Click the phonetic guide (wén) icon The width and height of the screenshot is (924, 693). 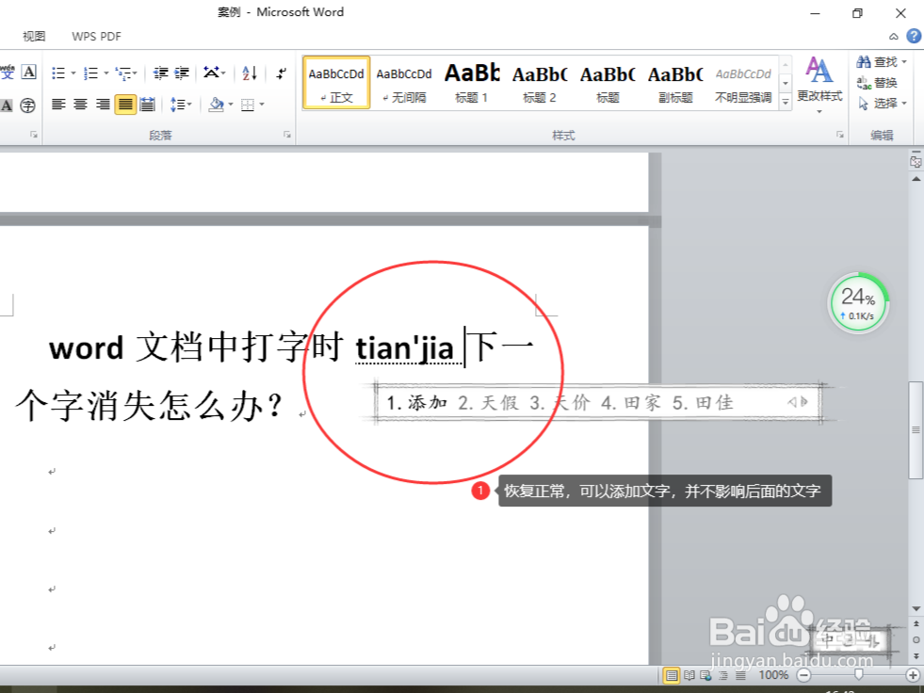coord(8,73)
